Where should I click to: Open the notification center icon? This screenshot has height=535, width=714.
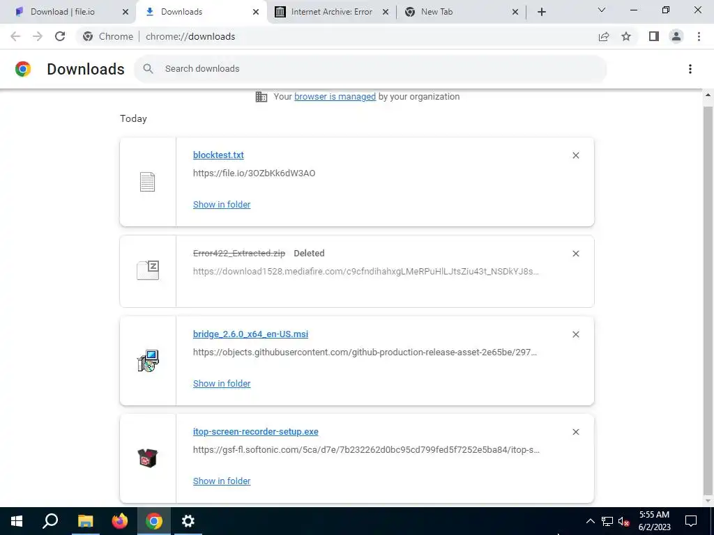(691, 521)
